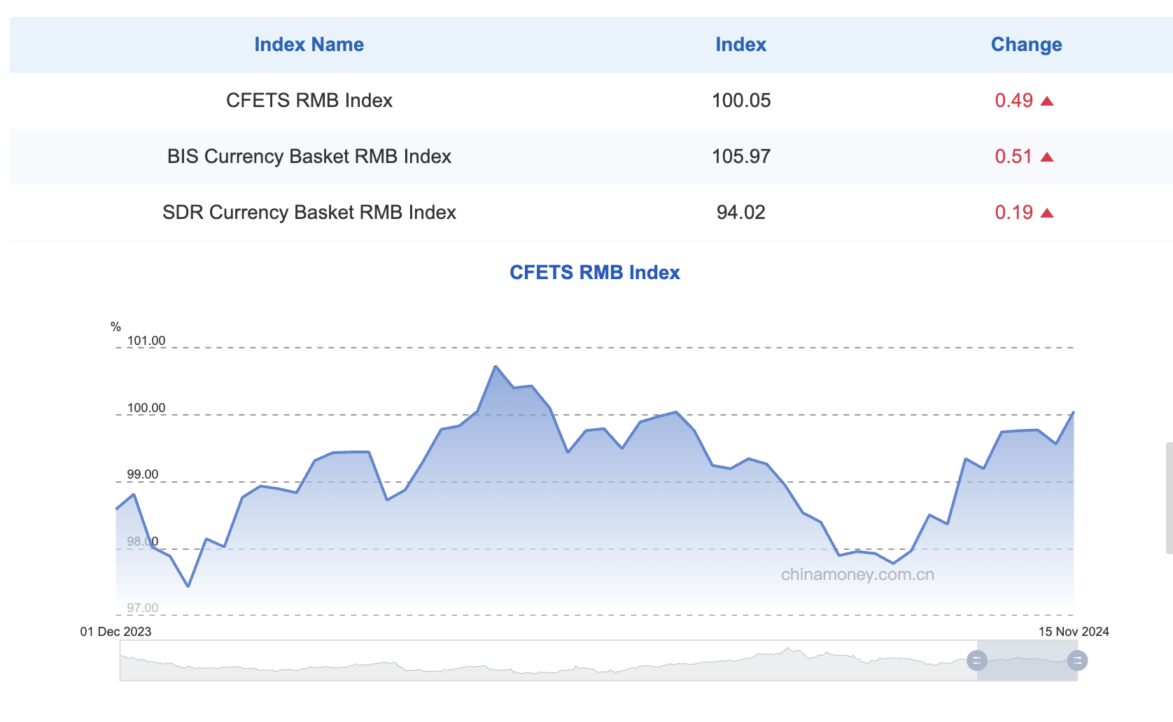Viewport: 1173px width, 722px height.
Task: Click the Index column header
Action: coord(740,45)
